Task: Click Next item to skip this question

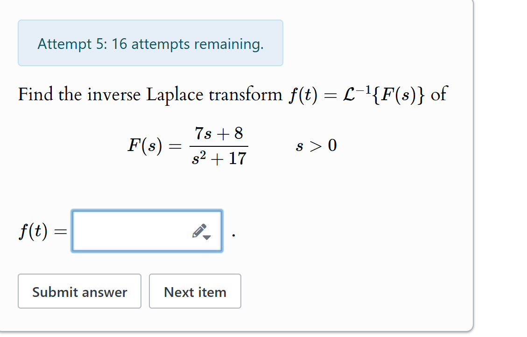Action: pyautogui.click(x=195, y=291)
